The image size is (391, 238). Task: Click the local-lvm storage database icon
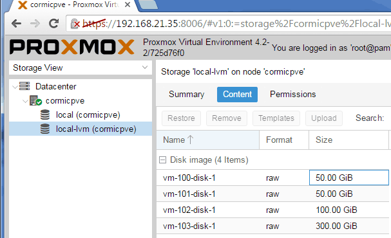tap(45, 129)
